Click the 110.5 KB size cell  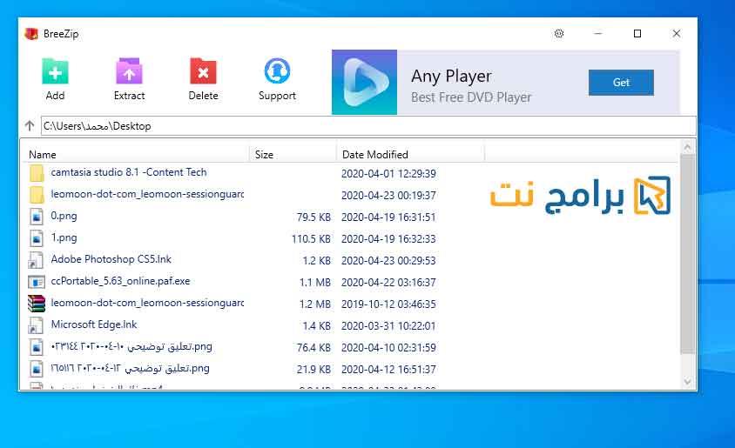click(x=311, y=239)
